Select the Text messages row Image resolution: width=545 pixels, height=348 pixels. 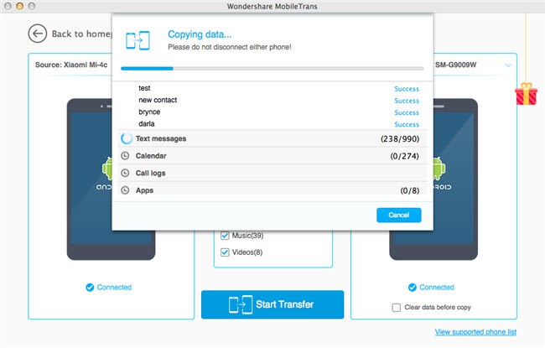click(x=272, y=138)
